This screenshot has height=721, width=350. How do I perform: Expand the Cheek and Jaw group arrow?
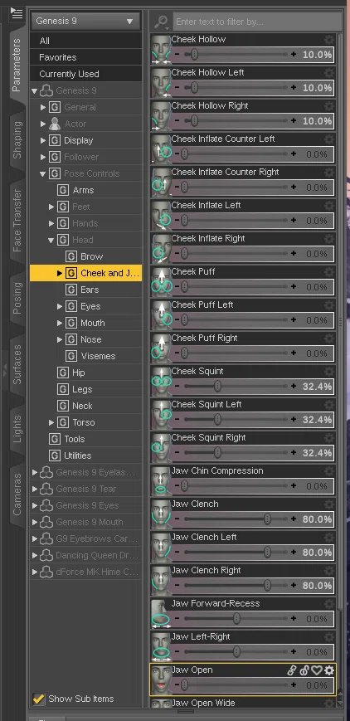(60, 273)
